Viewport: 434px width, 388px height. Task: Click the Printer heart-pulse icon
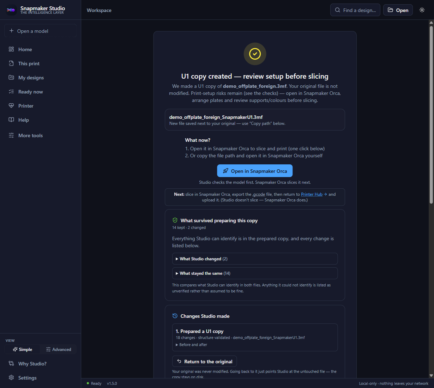(11, 106)
